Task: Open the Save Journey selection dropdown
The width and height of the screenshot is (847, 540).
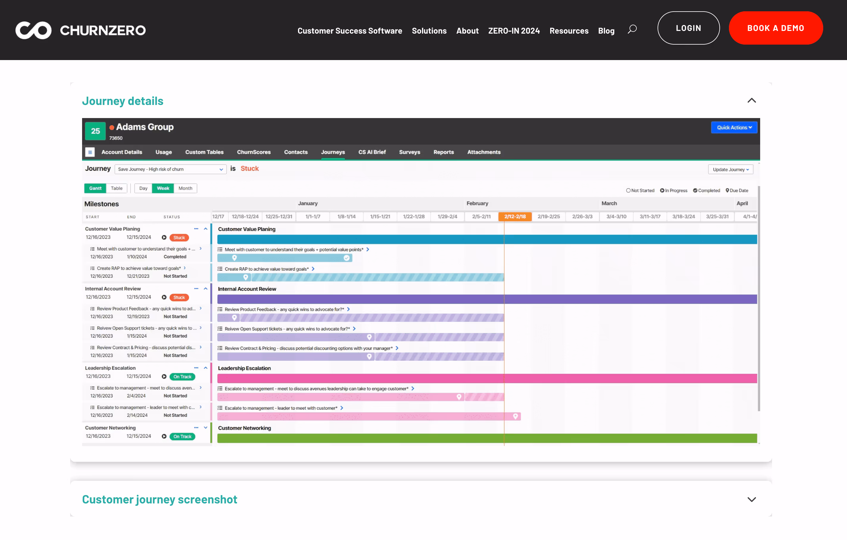Action: pos(170,169)
